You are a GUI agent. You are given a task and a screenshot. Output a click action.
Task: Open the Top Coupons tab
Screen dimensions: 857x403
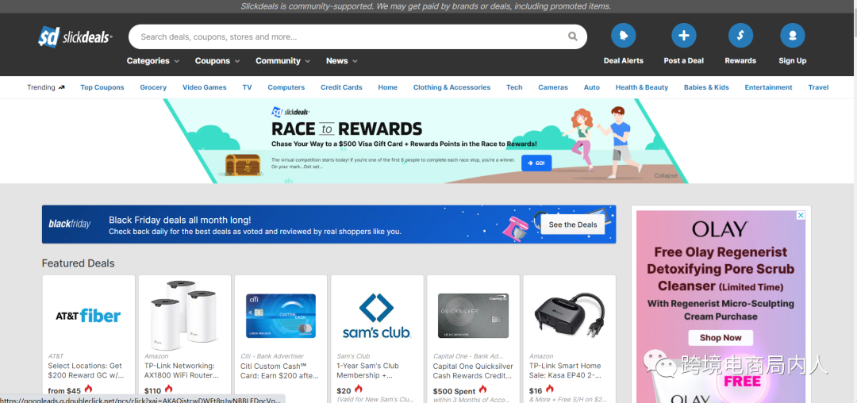tap(102, 87)
